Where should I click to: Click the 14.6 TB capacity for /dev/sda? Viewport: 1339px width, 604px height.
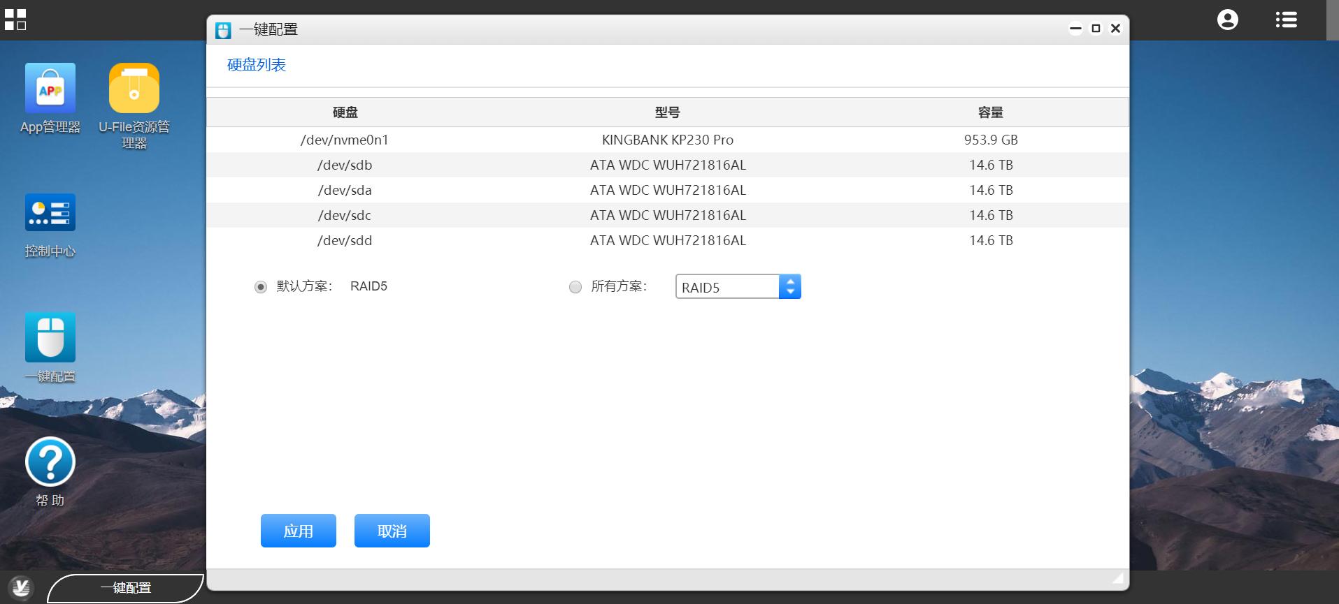(991, 190)
